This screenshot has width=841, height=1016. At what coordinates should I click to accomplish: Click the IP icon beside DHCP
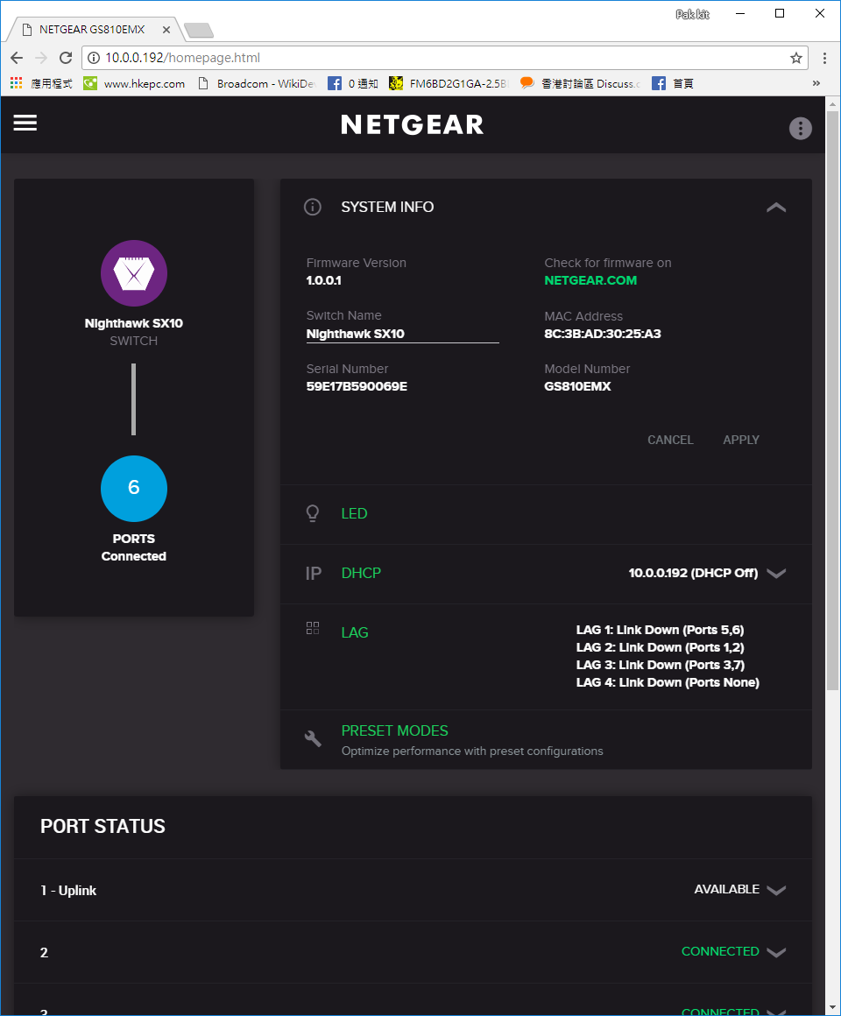pos(313,574)
